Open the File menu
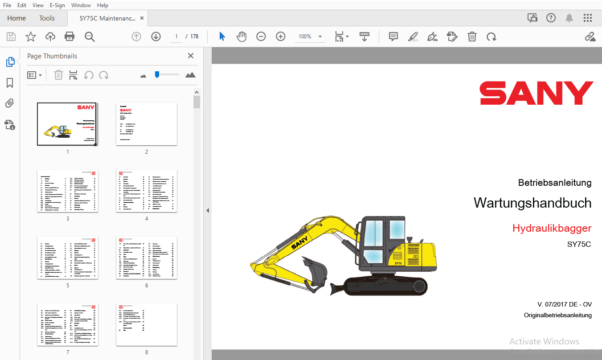Image resolution: width=602 pixels, height=360 pixels. point(7,5)
